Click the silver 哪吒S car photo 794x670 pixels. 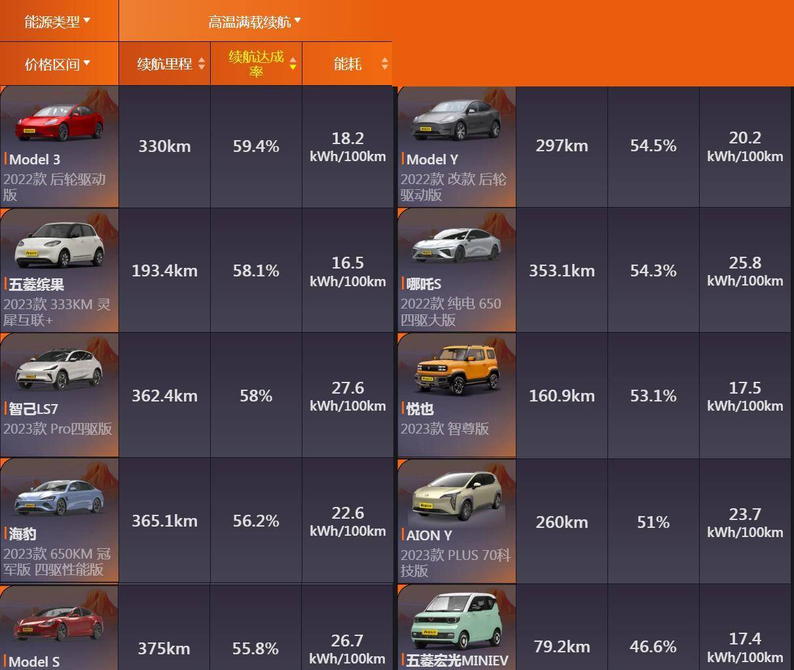tap(456, 245)
